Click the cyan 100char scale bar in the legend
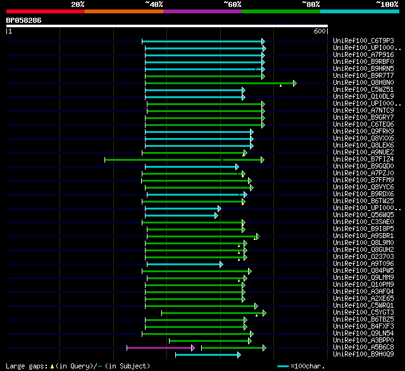Screen dimensions: 405x371 (283, 366)
